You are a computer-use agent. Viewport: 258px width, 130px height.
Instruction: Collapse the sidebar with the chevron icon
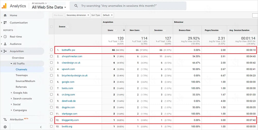click(x=41, y=127)
